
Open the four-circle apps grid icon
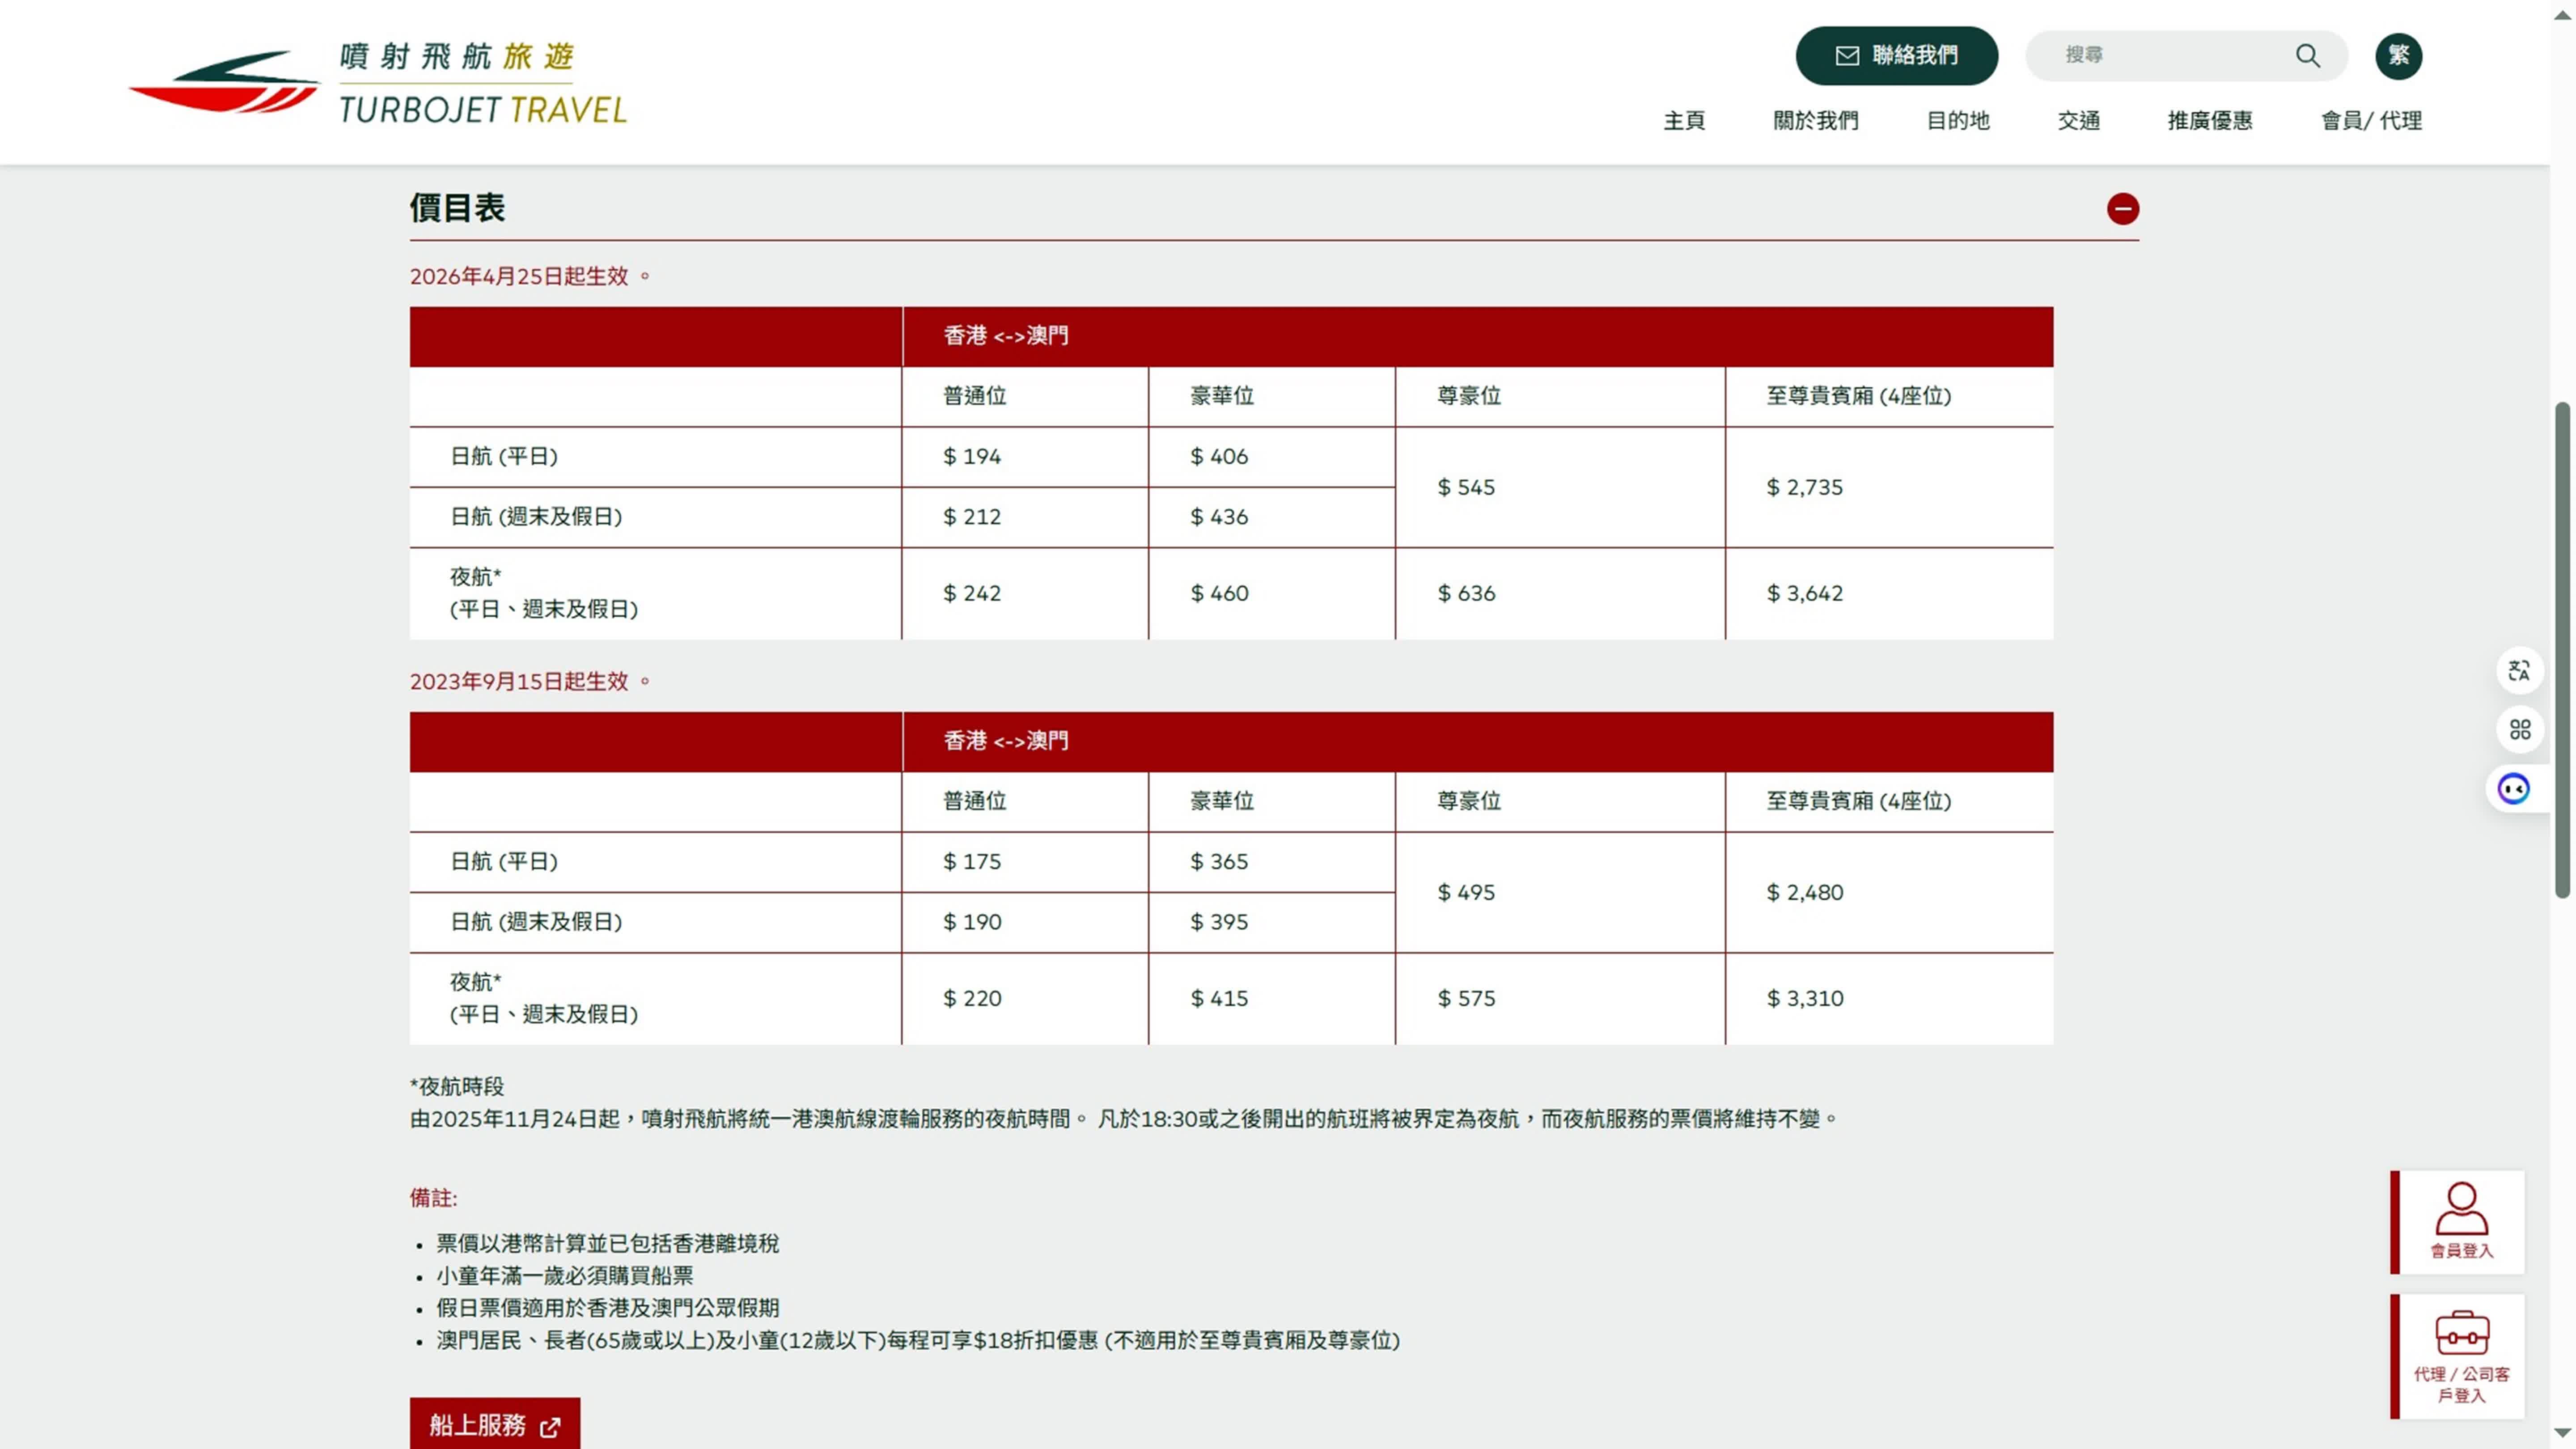pos(2519,729)
